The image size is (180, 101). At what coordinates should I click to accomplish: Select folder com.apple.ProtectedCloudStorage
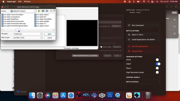(x=14, y=24)
